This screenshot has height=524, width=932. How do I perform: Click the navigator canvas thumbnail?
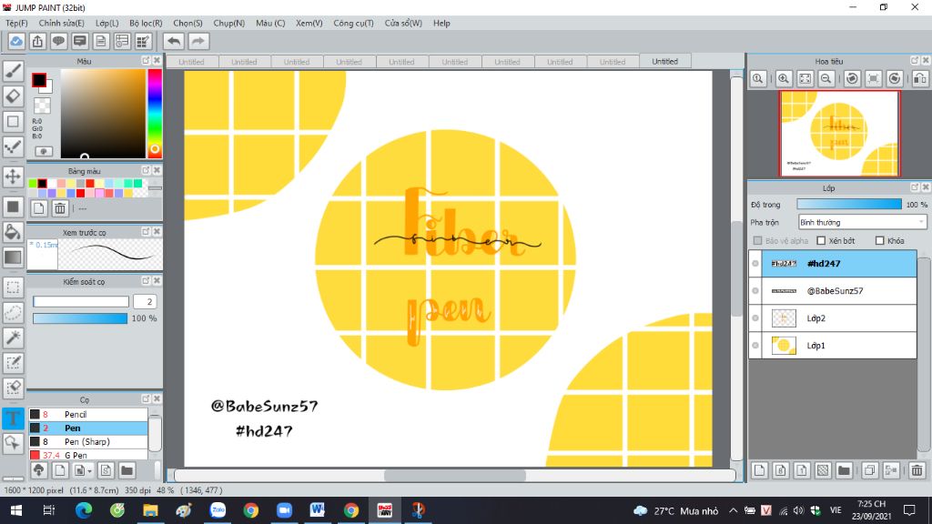click(x=839, y=134)
